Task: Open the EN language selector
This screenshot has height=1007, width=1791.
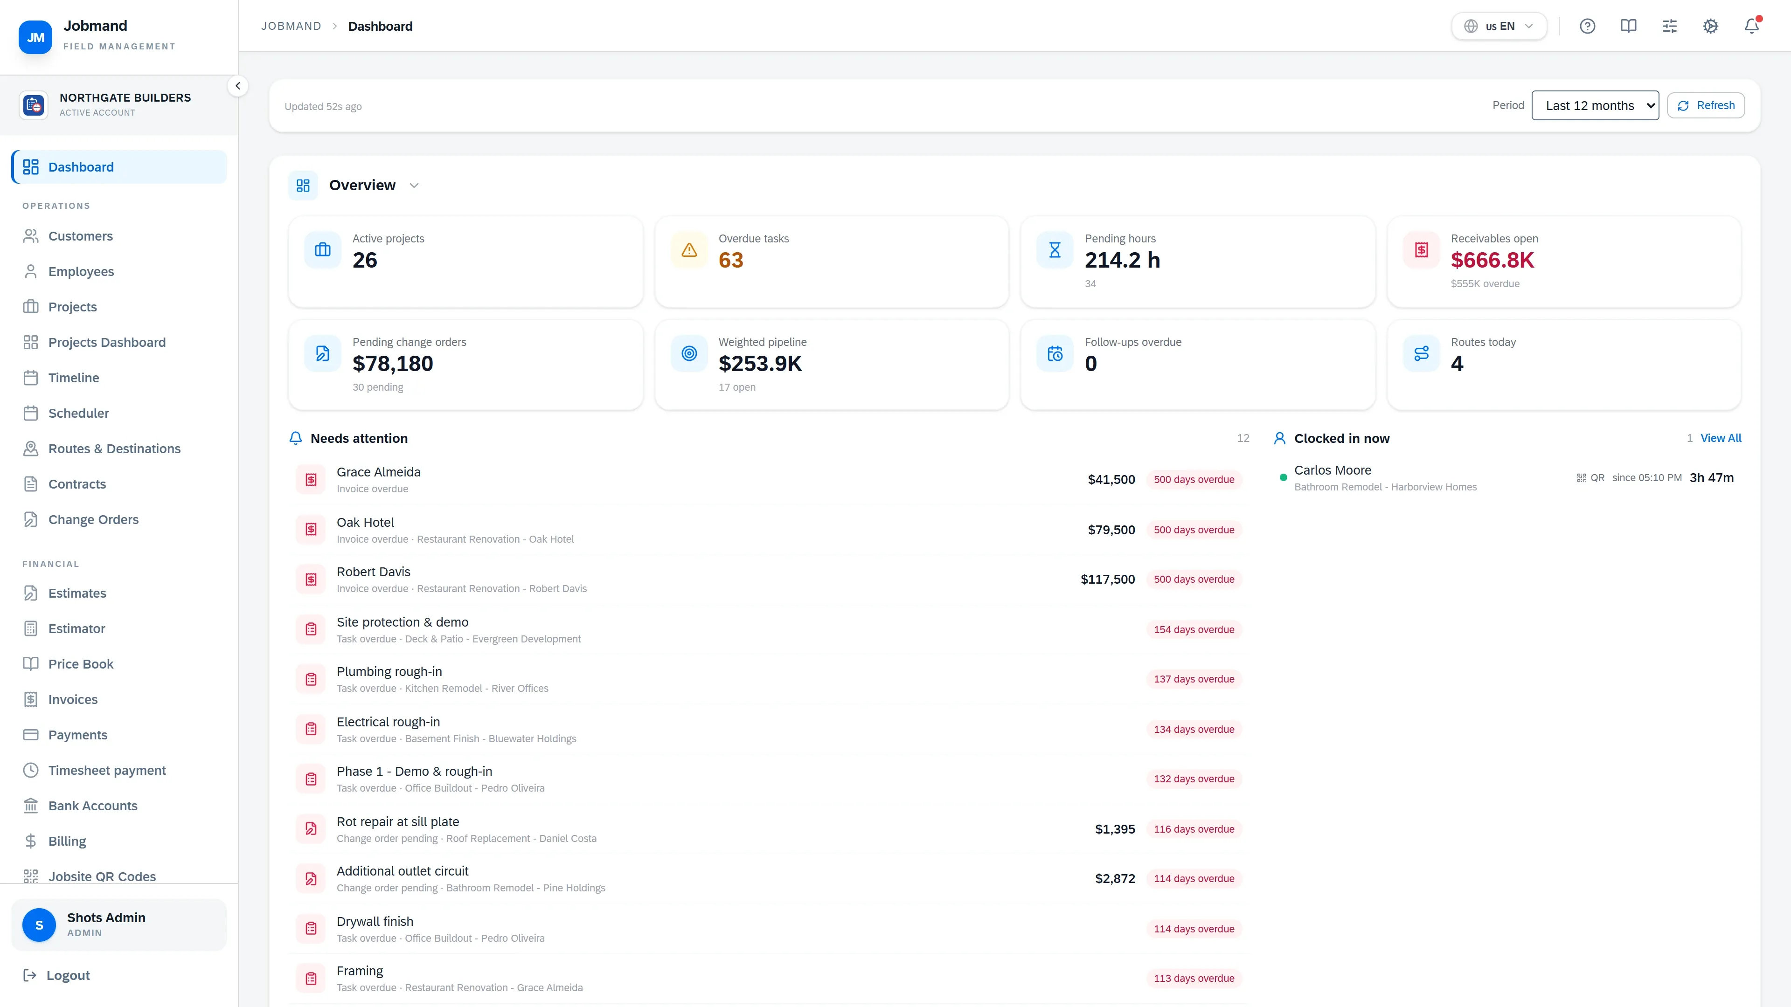Action: pyautogui.click(x=1499, y=27)
